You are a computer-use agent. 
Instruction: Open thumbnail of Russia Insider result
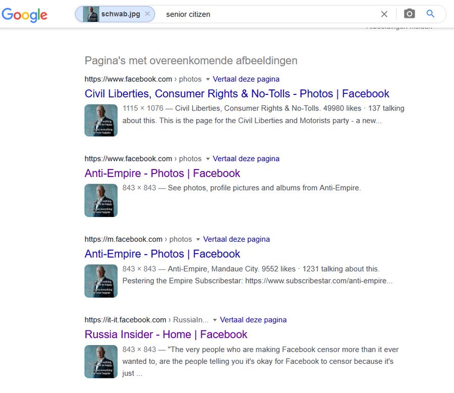(x=101, y=361)
